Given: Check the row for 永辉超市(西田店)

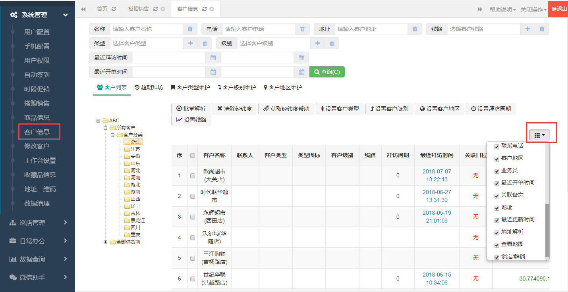Looking at the screenshot, I should tap(193, 217).
